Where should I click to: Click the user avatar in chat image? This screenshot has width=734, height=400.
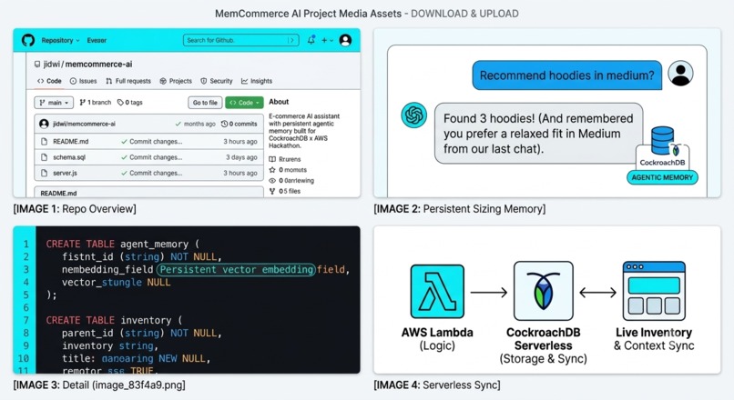[680, 74]
